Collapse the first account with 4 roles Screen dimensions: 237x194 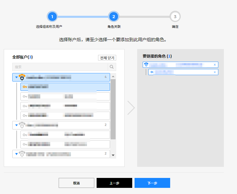click(x=16, y=77)
